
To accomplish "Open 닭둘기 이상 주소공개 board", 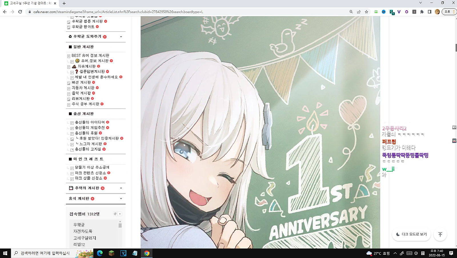I will tap(92, 167).
